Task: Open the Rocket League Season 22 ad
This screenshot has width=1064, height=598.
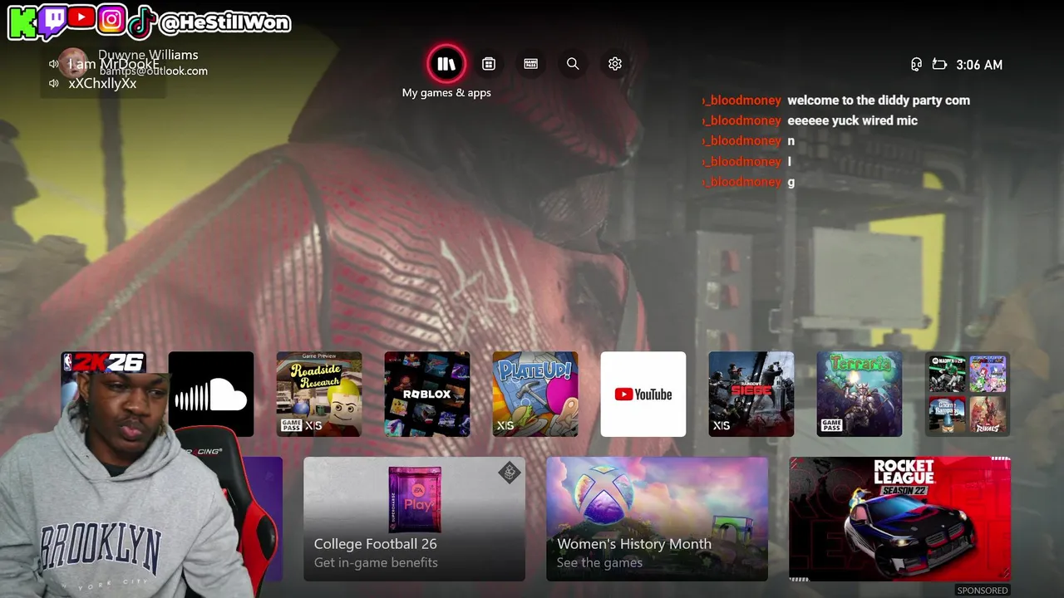Action: [x=900, y=519]
